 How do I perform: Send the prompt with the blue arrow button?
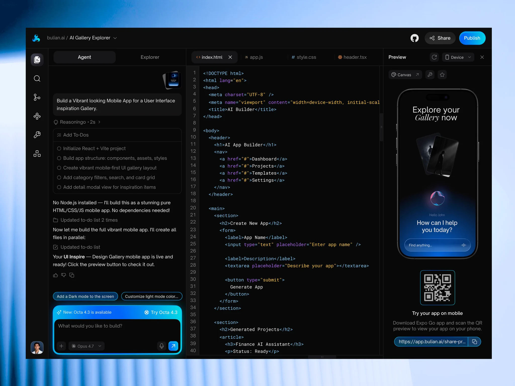tap(173, 346)
